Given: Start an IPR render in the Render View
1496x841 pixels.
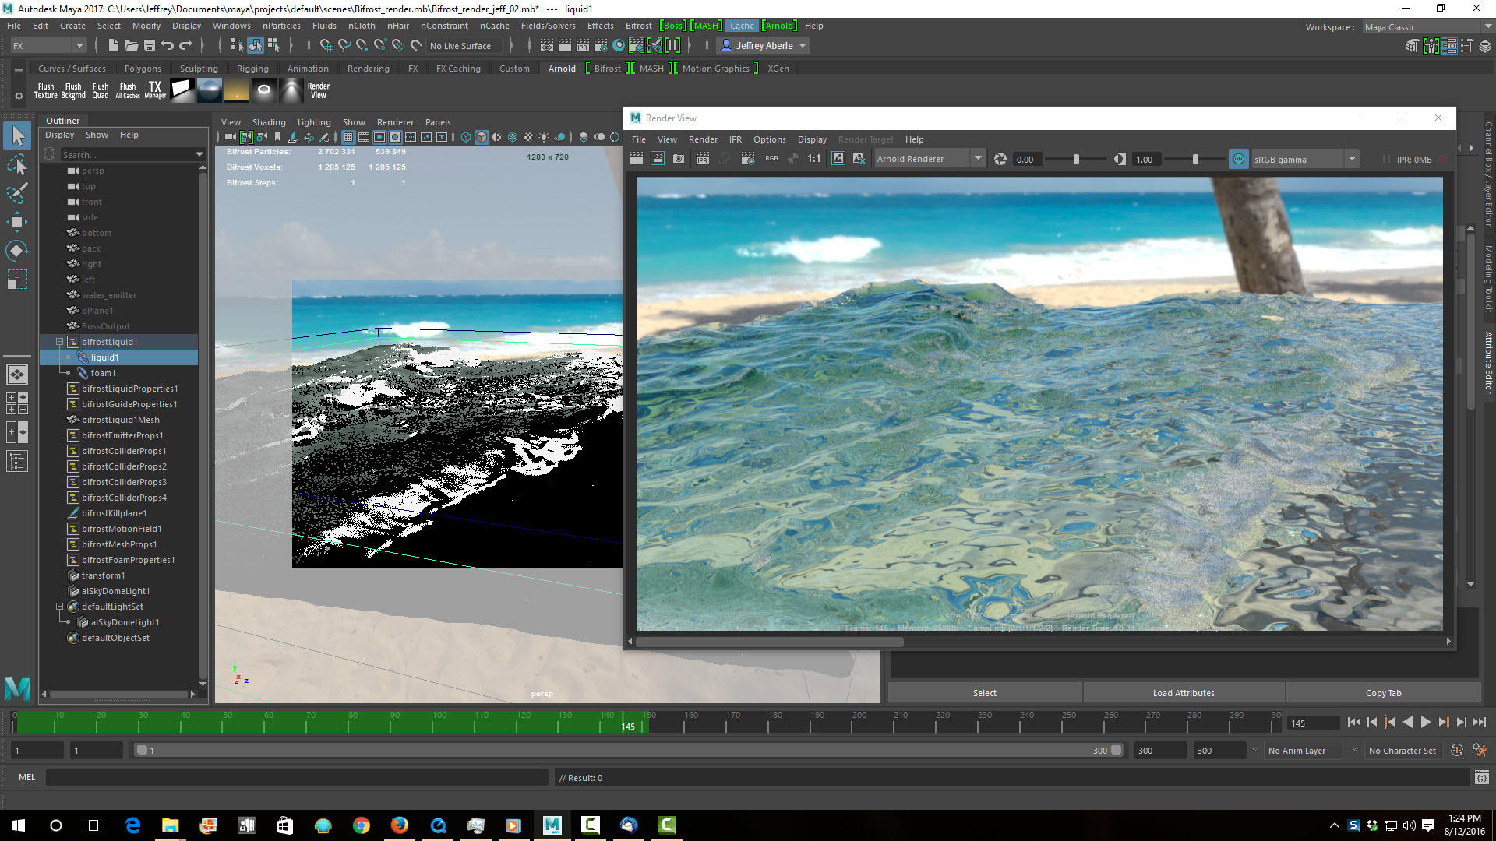Looking at the screenshot, I should pos(703,158).
